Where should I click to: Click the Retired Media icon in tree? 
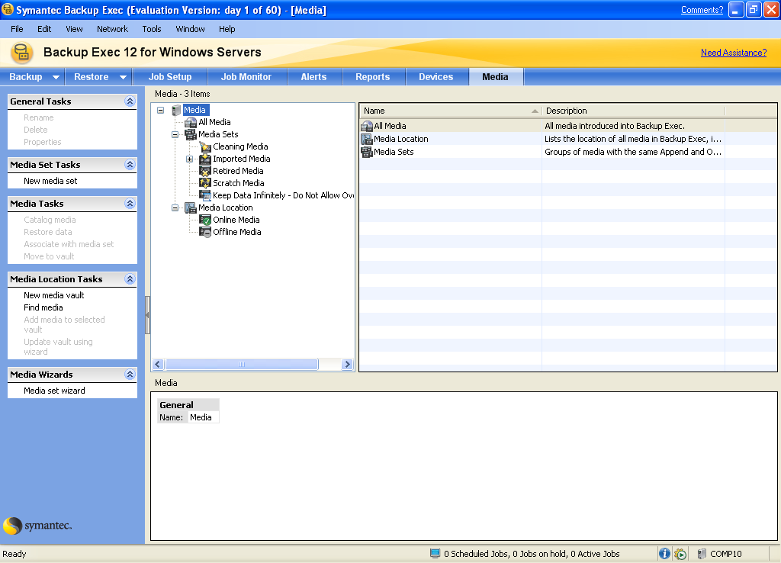tap(205, 171)
